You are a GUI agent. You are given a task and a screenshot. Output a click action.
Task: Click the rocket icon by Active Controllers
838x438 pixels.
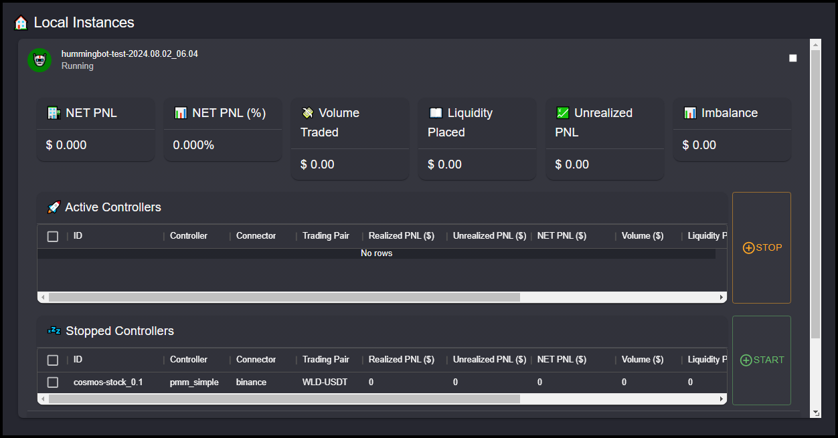click(x=54, y=207)
